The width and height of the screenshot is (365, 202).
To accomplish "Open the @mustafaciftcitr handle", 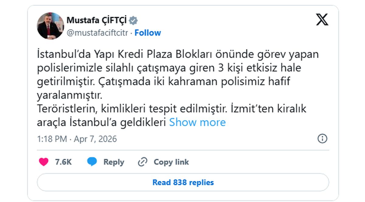I will [97, 33].
